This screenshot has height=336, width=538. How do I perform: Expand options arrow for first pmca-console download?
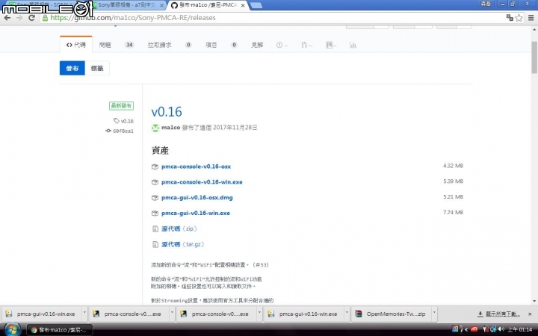[172, 314]
